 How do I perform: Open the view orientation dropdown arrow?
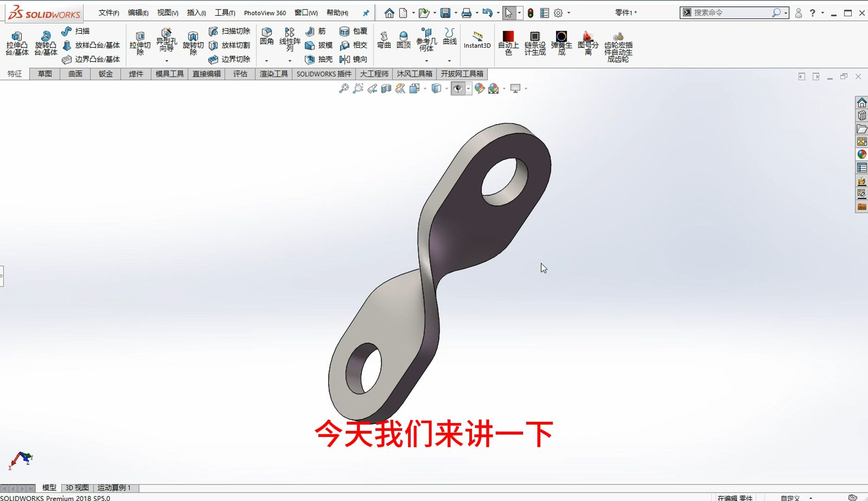(x=425, y=89)
